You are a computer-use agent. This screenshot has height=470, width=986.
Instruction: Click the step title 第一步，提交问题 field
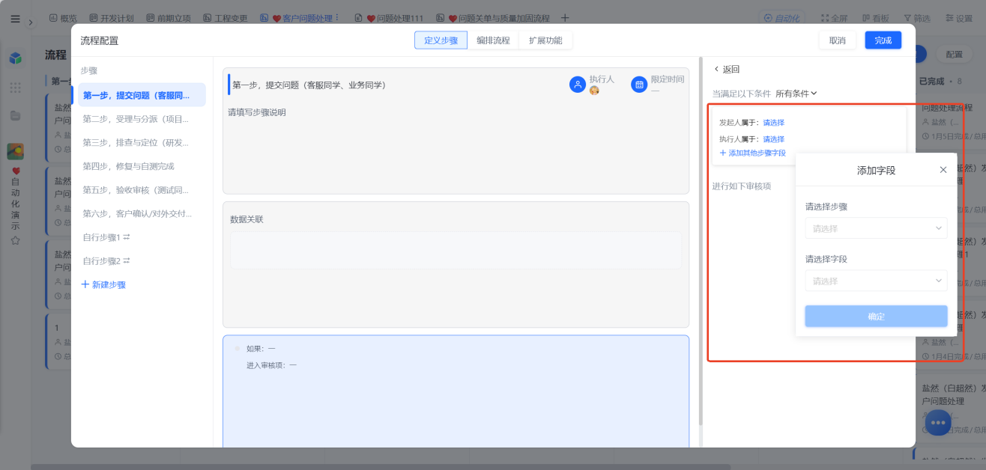[x=309, y=85]
